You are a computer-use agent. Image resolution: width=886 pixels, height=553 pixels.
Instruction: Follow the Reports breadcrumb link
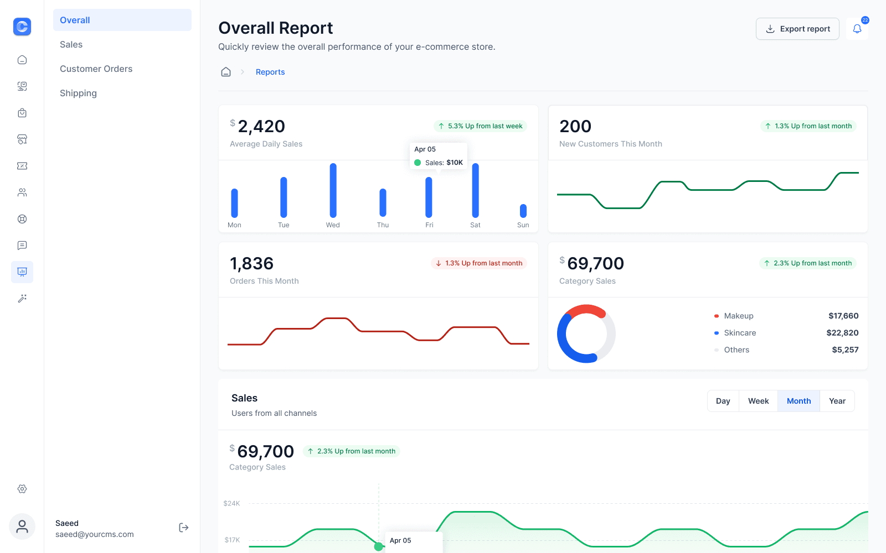pyautogui.click(x=270, y=72)
